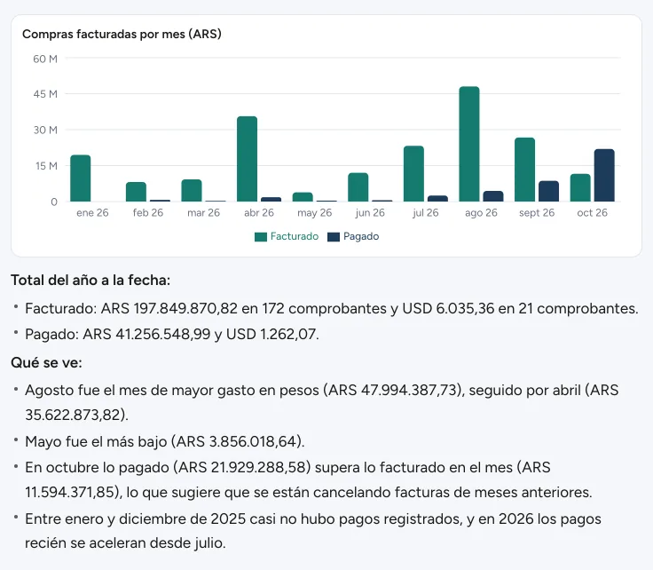This screenshot has height=570, width=653.
Task: Select the sept 26 Pagado bar
Action: 549,191
